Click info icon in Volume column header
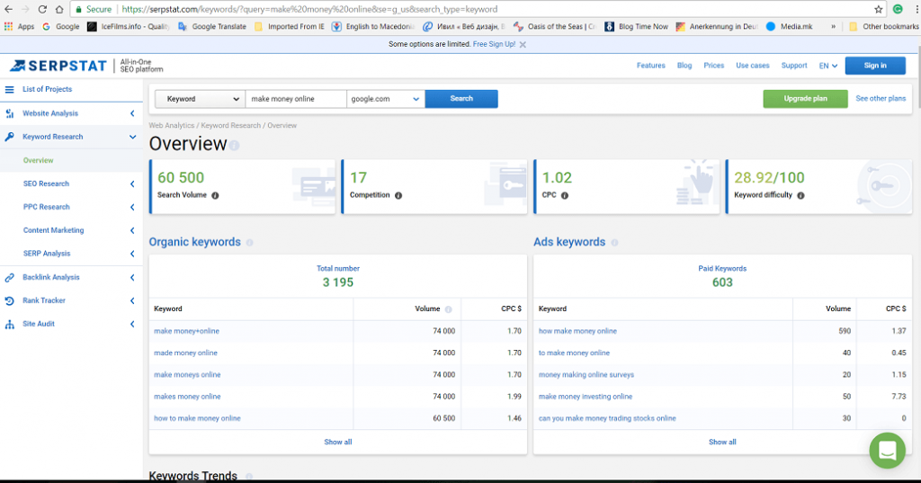This screenshot has height=483, width=921. [x=448, y=309]
